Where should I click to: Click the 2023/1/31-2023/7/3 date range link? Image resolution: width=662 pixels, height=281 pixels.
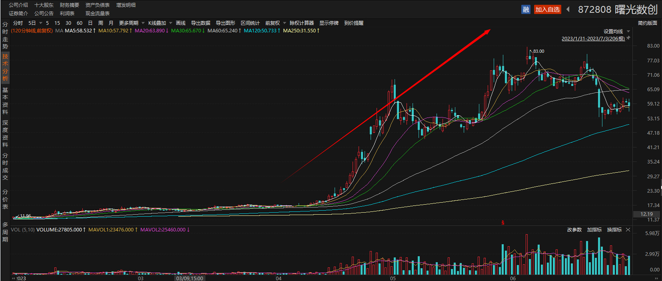click(593, 39)
